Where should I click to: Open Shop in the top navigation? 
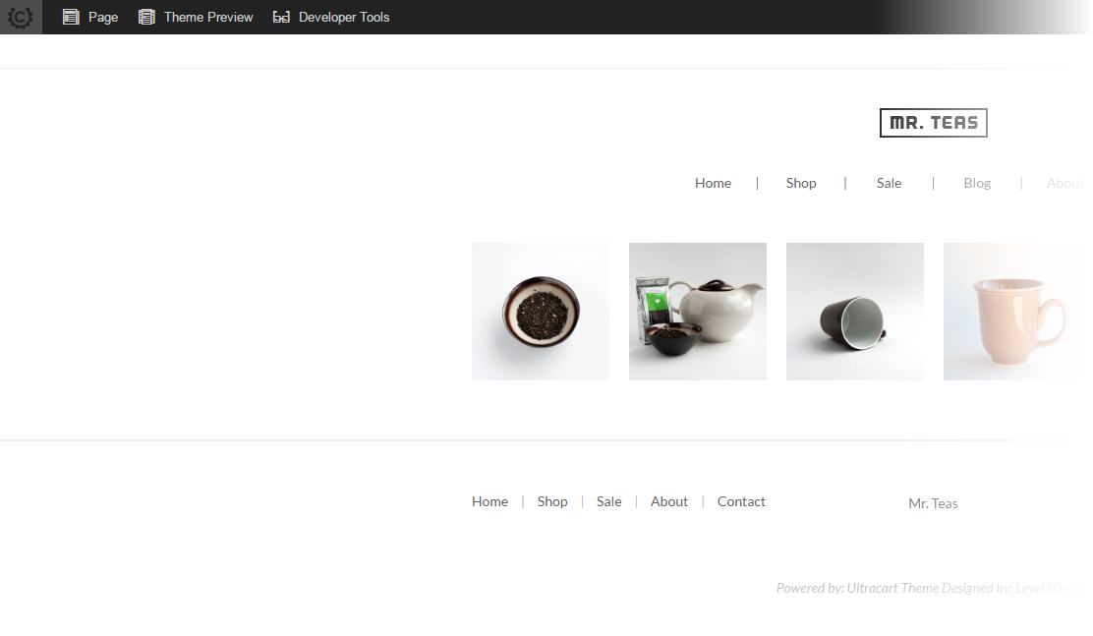[x=801, y=183]
